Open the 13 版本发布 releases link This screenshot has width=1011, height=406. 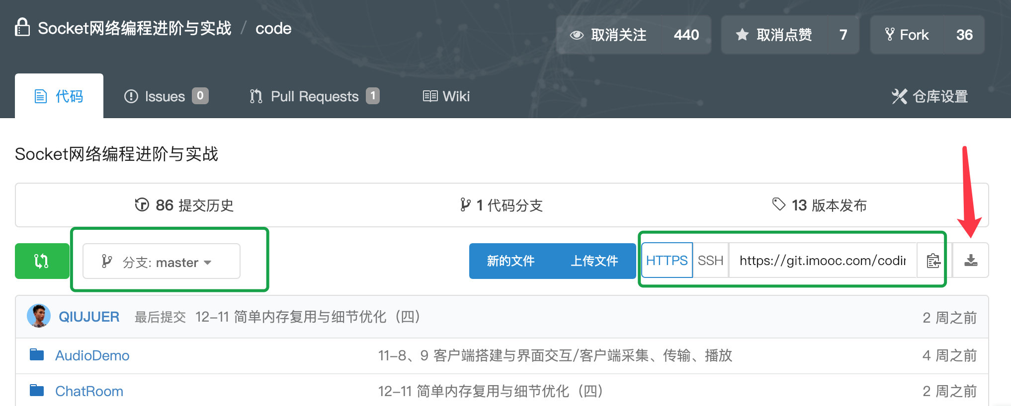(x=819, y=205)
